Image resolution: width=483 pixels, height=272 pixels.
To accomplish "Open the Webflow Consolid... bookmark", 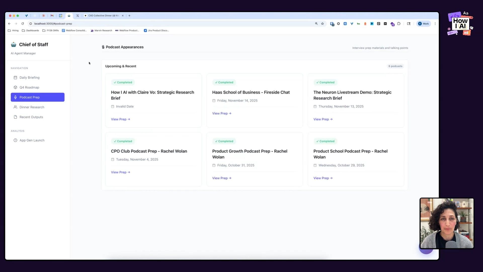I will pos(74,30).
